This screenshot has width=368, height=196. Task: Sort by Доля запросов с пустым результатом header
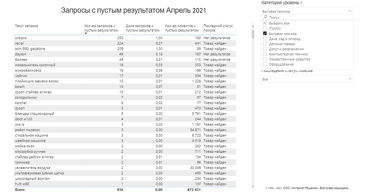tap(143, 28)
